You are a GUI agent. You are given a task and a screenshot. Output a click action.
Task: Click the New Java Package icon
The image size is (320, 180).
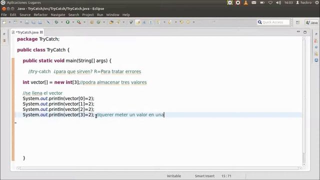91,22
